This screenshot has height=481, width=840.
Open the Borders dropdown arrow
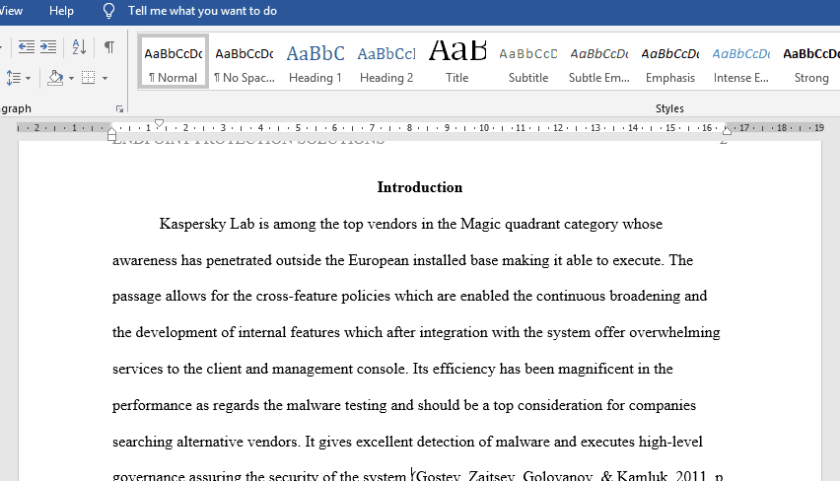105,78
